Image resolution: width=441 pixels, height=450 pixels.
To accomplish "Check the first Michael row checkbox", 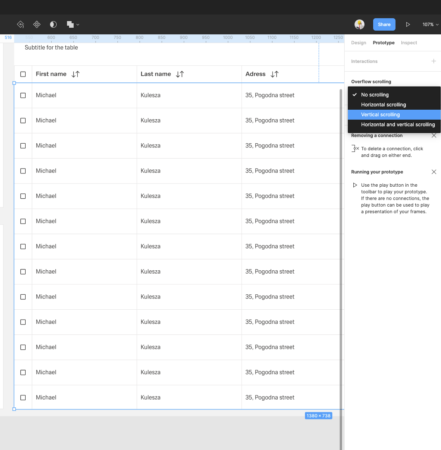I will tap(23, 95).
